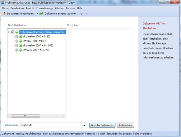Click green check icon beside Romeike 2004 #4
181x137 pixels.
21,36
